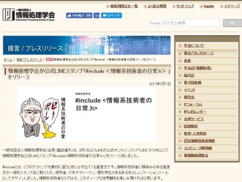Click the small 情報処理学会 label above stamp title
The height and width of the screenshot is (182, 242).
83,94
